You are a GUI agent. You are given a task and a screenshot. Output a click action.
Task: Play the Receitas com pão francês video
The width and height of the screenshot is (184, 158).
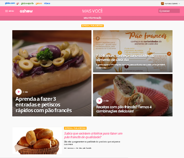pyautogui.click(x=99, y=101)
